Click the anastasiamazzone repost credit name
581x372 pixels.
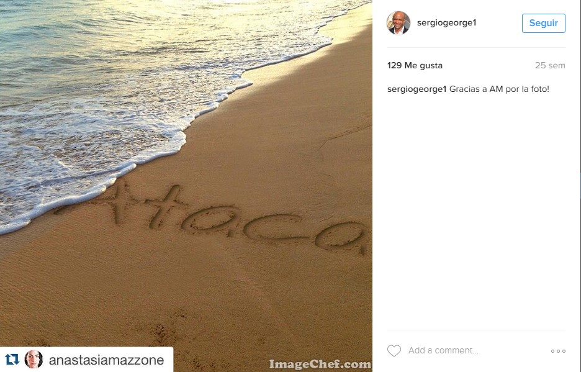[x=106, y=360]
